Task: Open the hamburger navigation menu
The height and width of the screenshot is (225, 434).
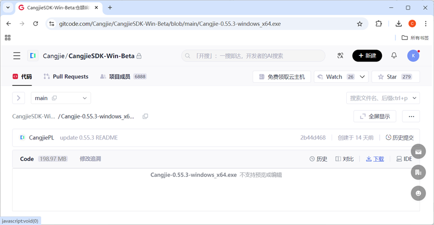Action: (17, 56)
